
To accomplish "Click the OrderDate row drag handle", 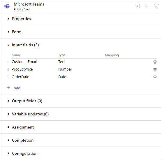I will point(8,77).
